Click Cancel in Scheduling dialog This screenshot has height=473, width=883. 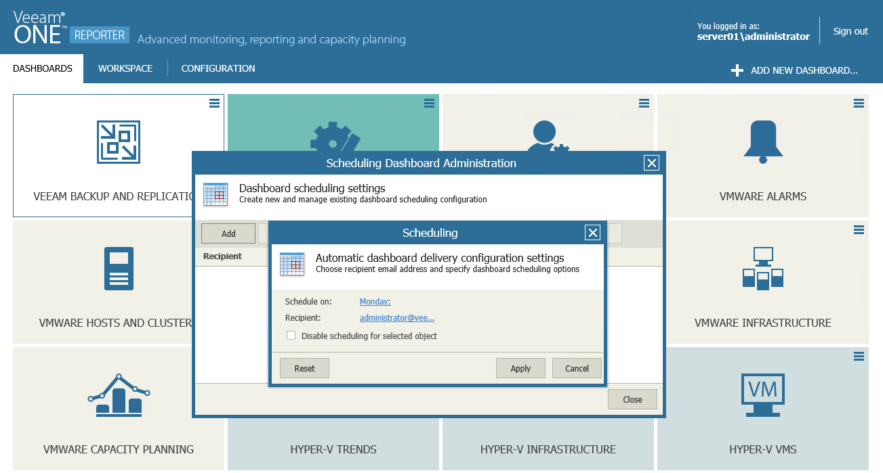577,368
